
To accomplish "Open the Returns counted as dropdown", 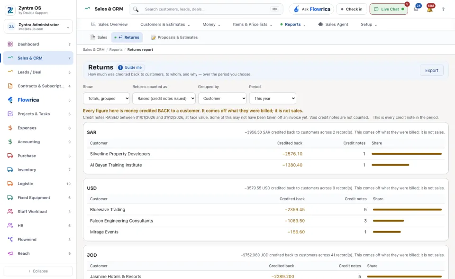I will coord(164,99).
